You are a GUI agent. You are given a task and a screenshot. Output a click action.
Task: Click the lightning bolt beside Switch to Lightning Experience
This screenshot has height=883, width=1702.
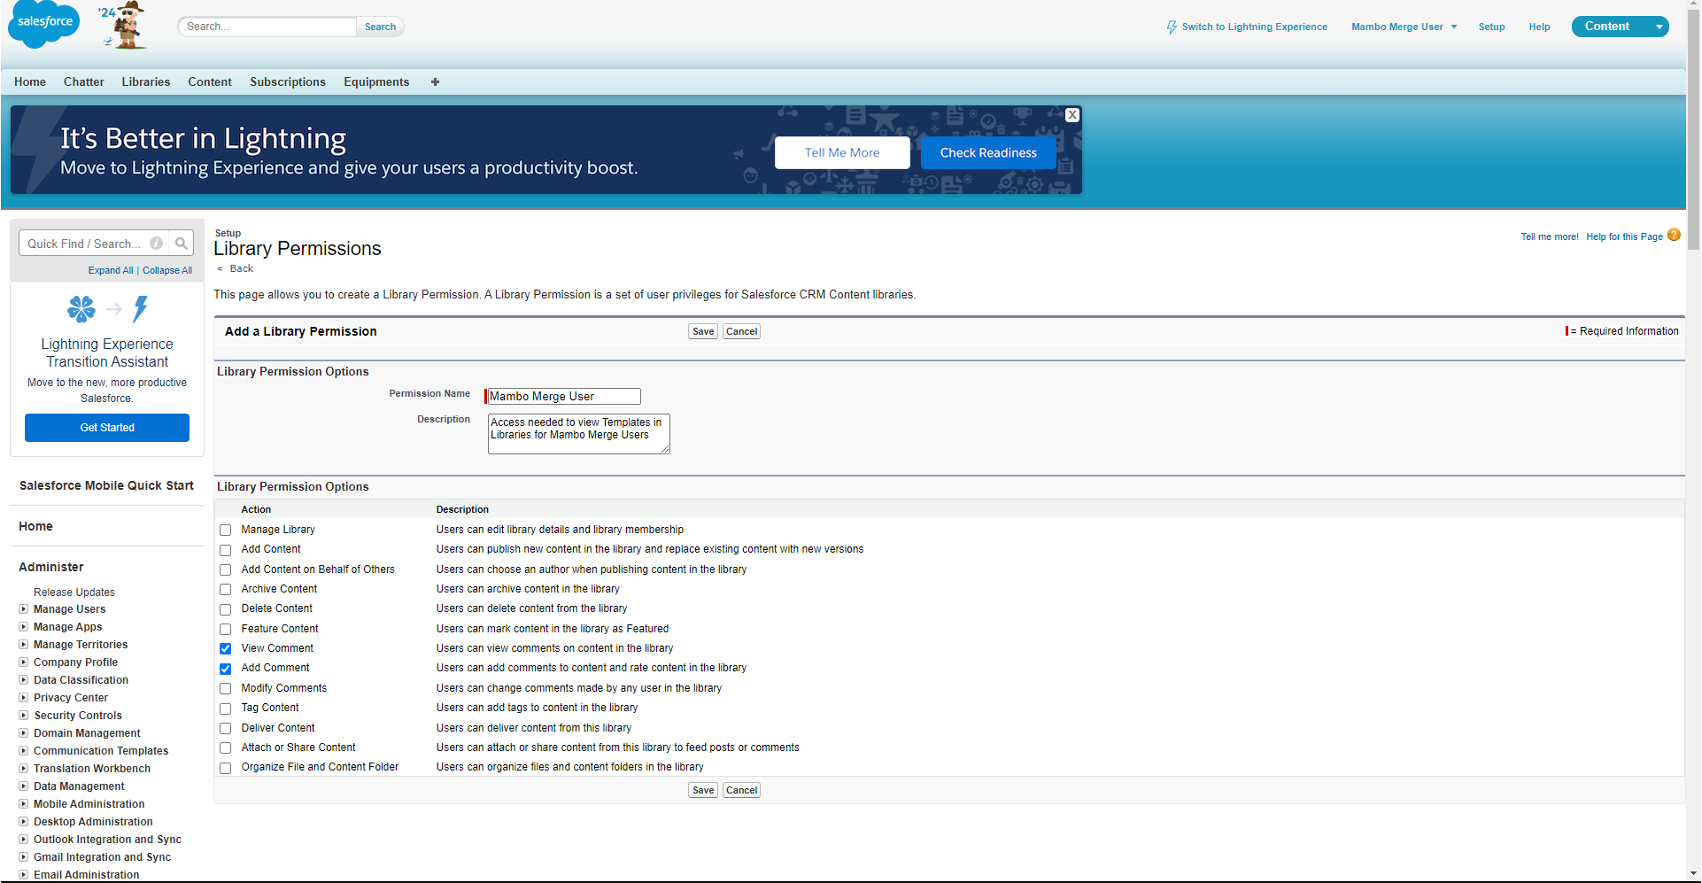pyautogui.click(x=1171, y=27)
